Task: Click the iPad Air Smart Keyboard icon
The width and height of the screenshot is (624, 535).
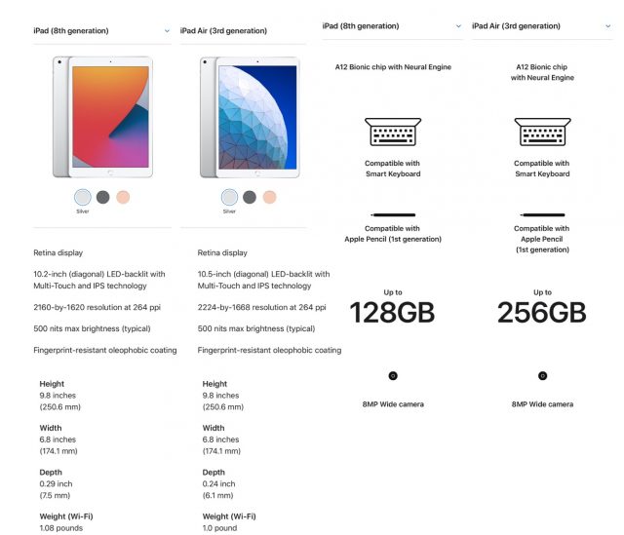Action: click(x=542, y=133)
